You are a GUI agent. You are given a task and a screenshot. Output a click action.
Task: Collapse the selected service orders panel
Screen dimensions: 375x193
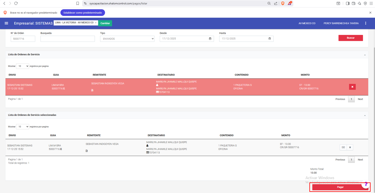pyautogui.click(x=365, y=115)
